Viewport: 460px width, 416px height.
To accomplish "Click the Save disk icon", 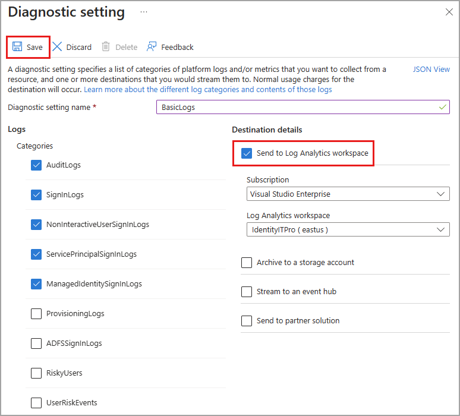I will point(17,47).
